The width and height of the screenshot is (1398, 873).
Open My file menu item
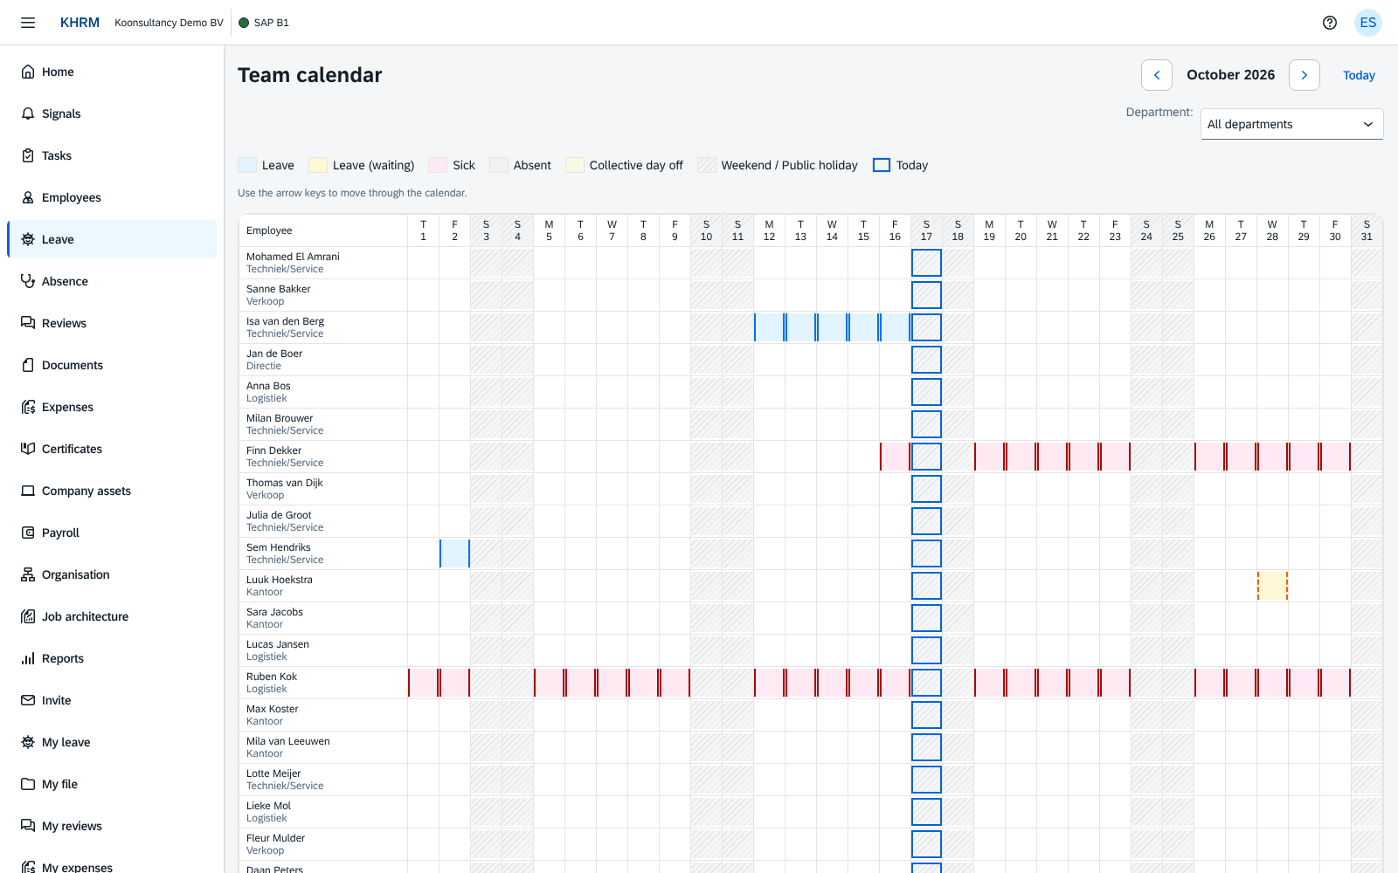(x=112, y=784)
